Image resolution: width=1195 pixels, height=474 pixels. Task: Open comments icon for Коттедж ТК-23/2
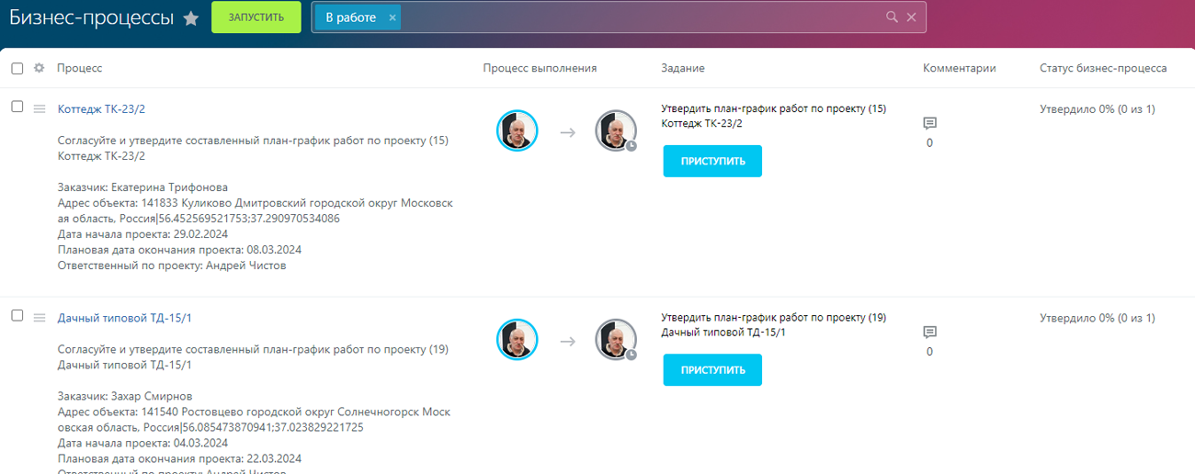coord(929,124)
